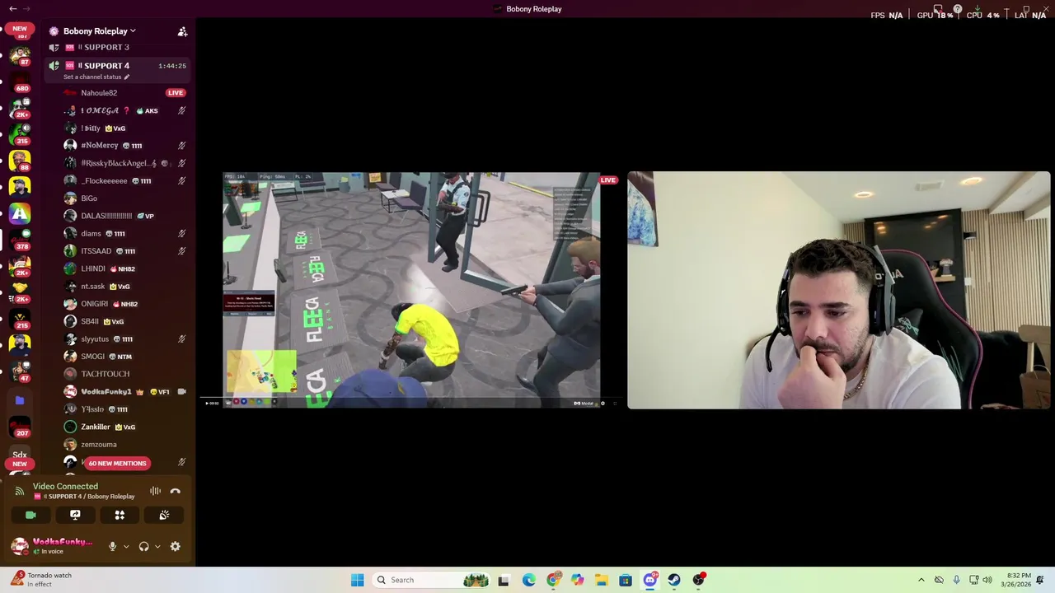The height and width of the screenshot is (593, 1055).
Task: Select user Zankiller in voice list
Action: (x=124, y=427)
